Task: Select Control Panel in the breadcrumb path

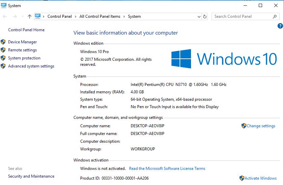Action: [x=59, y=16]
